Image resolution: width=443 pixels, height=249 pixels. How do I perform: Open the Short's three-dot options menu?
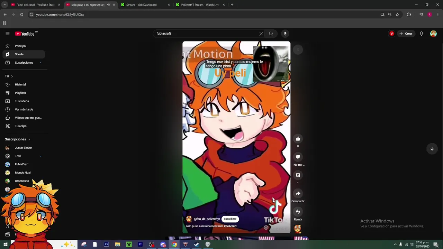[298, 49]
